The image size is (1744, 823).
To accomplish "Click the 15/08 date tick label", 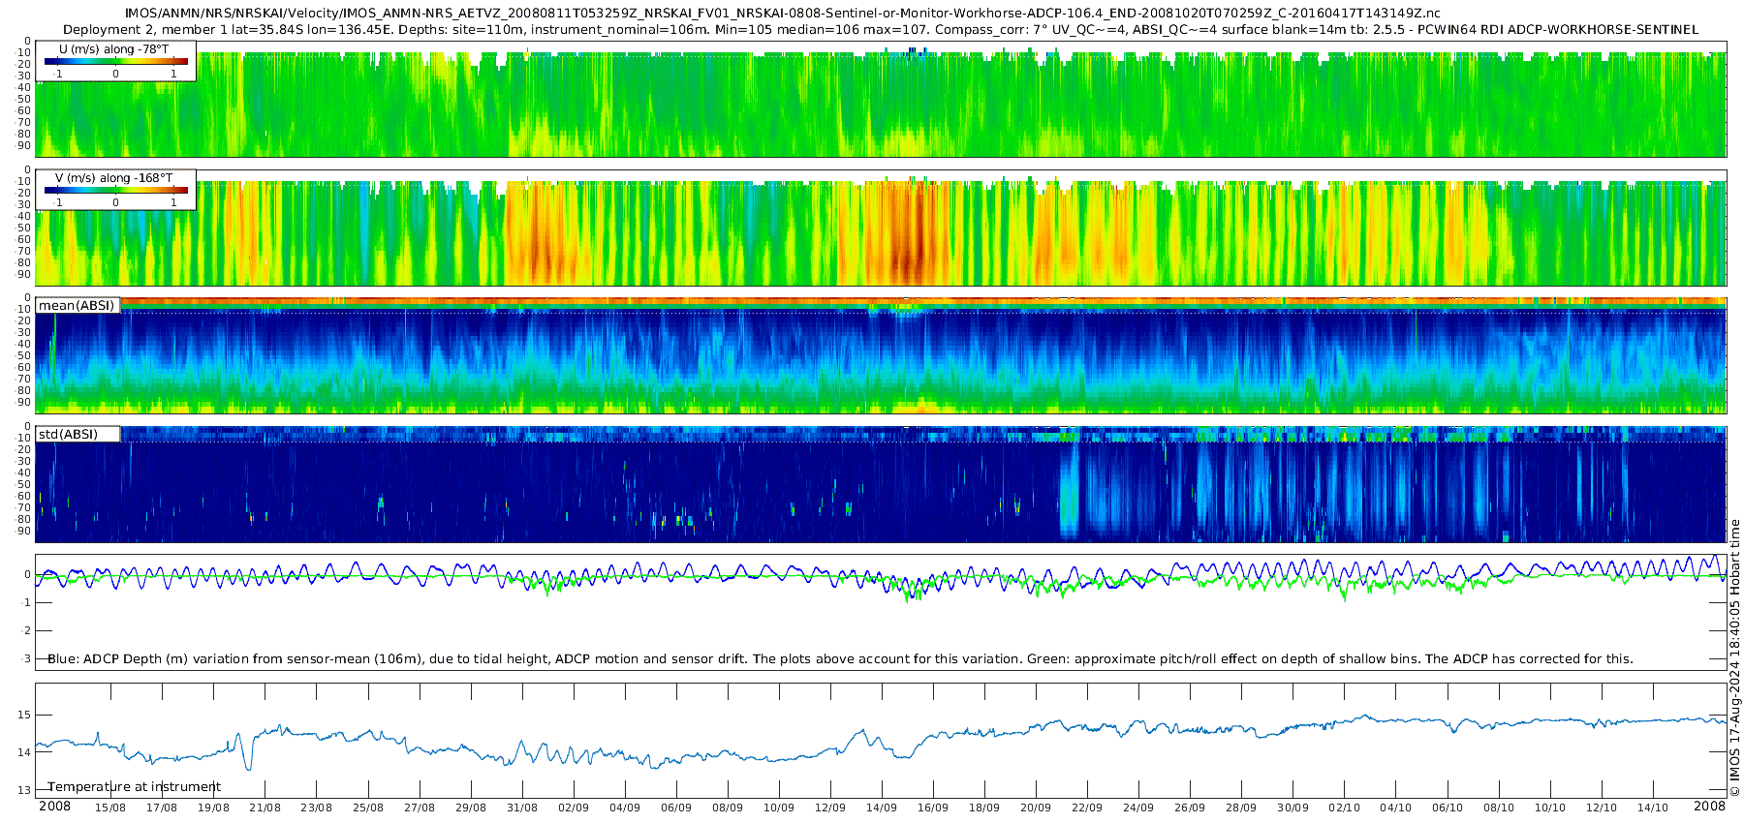I will click(x=110, y=808).
